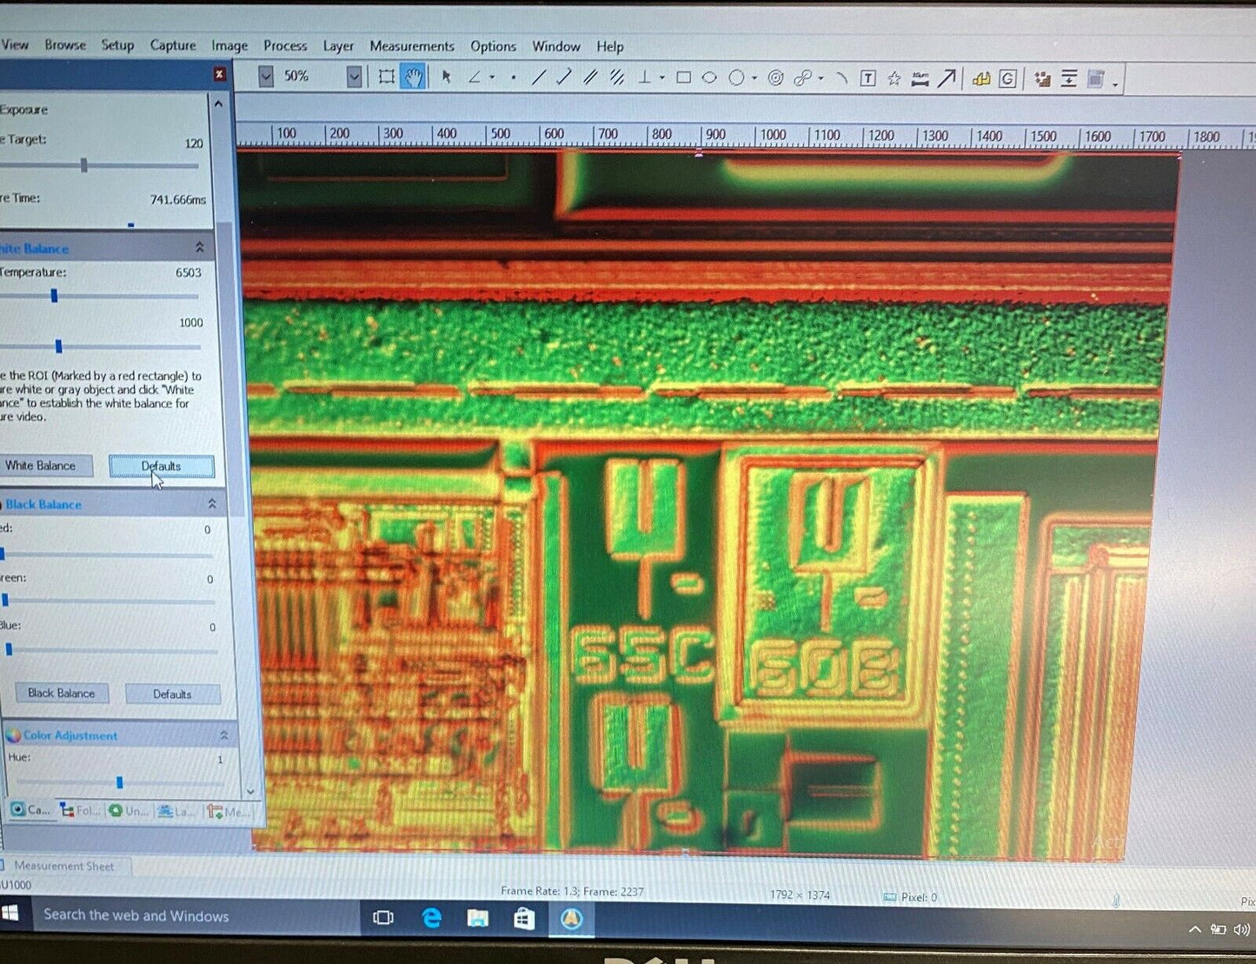Click the Temperature slider handle
The height and width of the screenshot is (964, 1256).
54,296
